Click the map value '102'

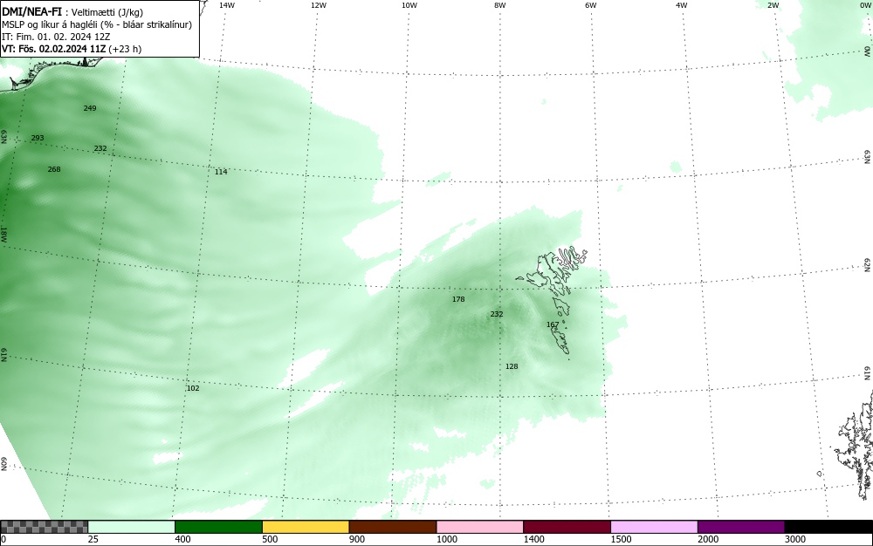pyautogui.click(x=193, y=388)
